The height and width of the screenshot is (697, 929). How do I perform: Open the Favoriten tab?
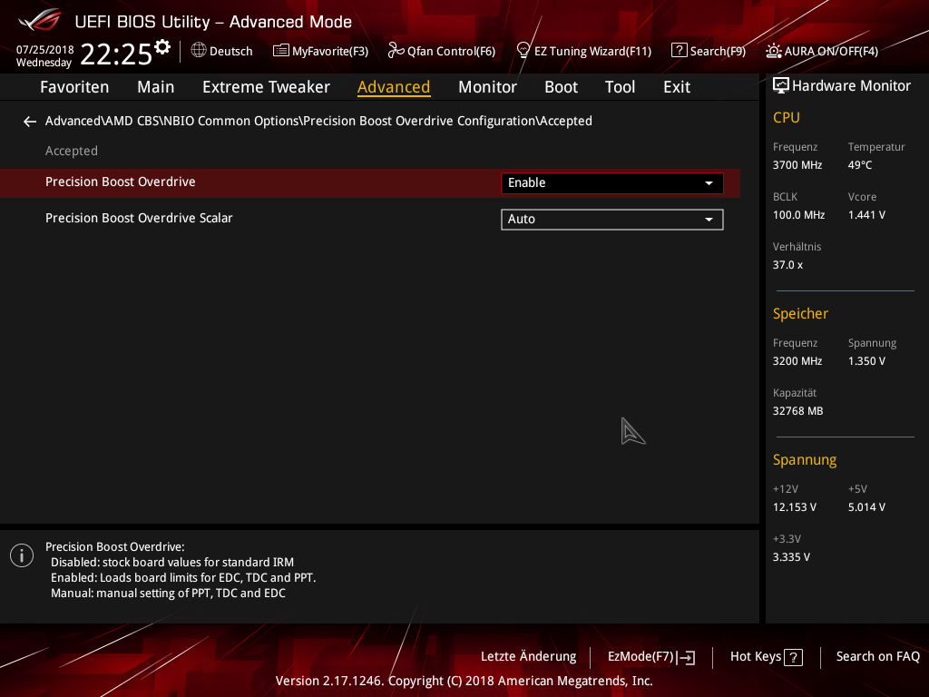(x=74, y=87)
